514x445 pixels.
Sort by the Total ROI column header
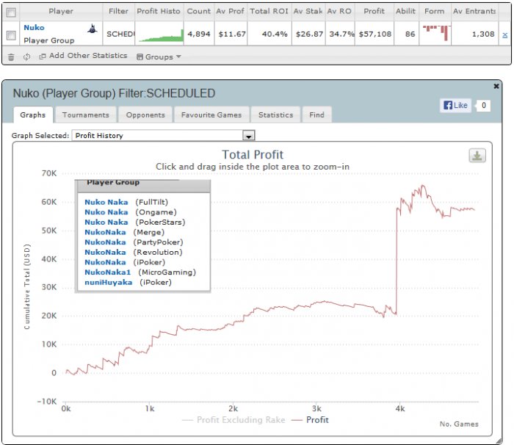tap(269, 11)
